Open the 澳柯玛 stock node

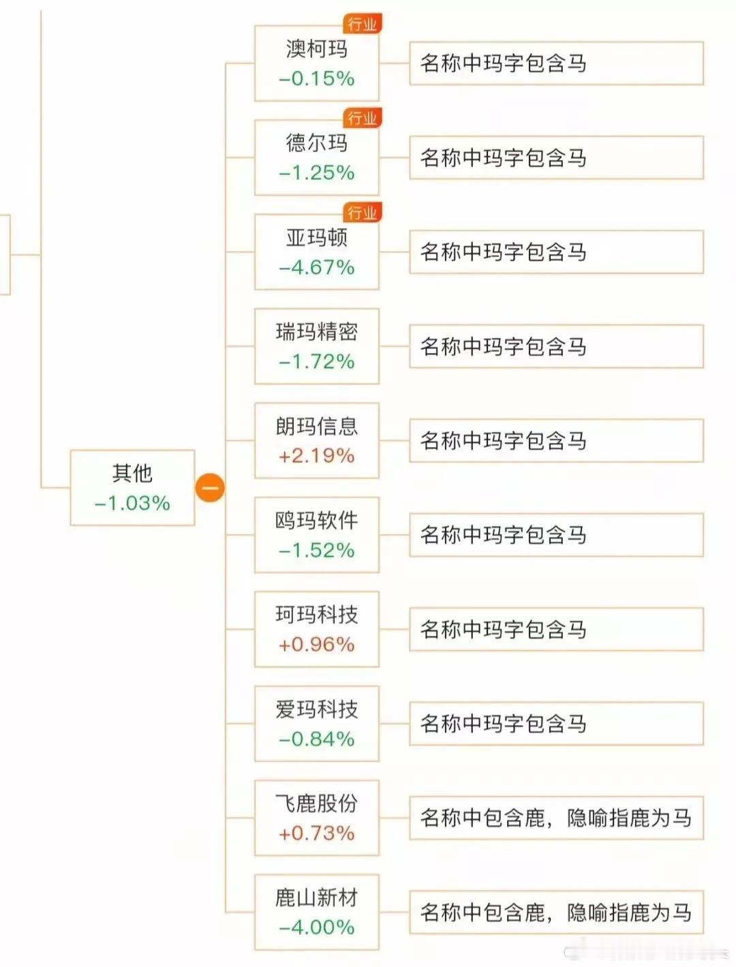(x=317, y=63)
